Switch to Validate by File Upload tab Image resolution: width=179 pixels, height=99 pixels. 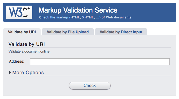(68, 32)
